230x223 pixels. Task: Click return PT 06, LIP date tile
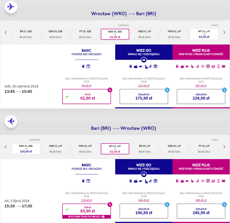(204, 149)
